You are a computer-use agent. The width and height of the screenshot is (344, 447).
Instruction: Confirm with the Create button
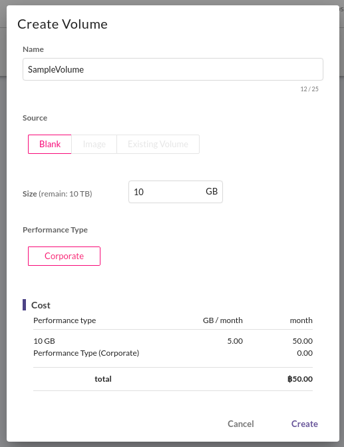(305, 424)
